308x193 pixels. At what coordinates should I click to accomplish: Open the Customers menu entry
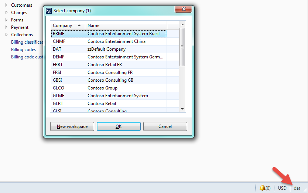point(22,5)
